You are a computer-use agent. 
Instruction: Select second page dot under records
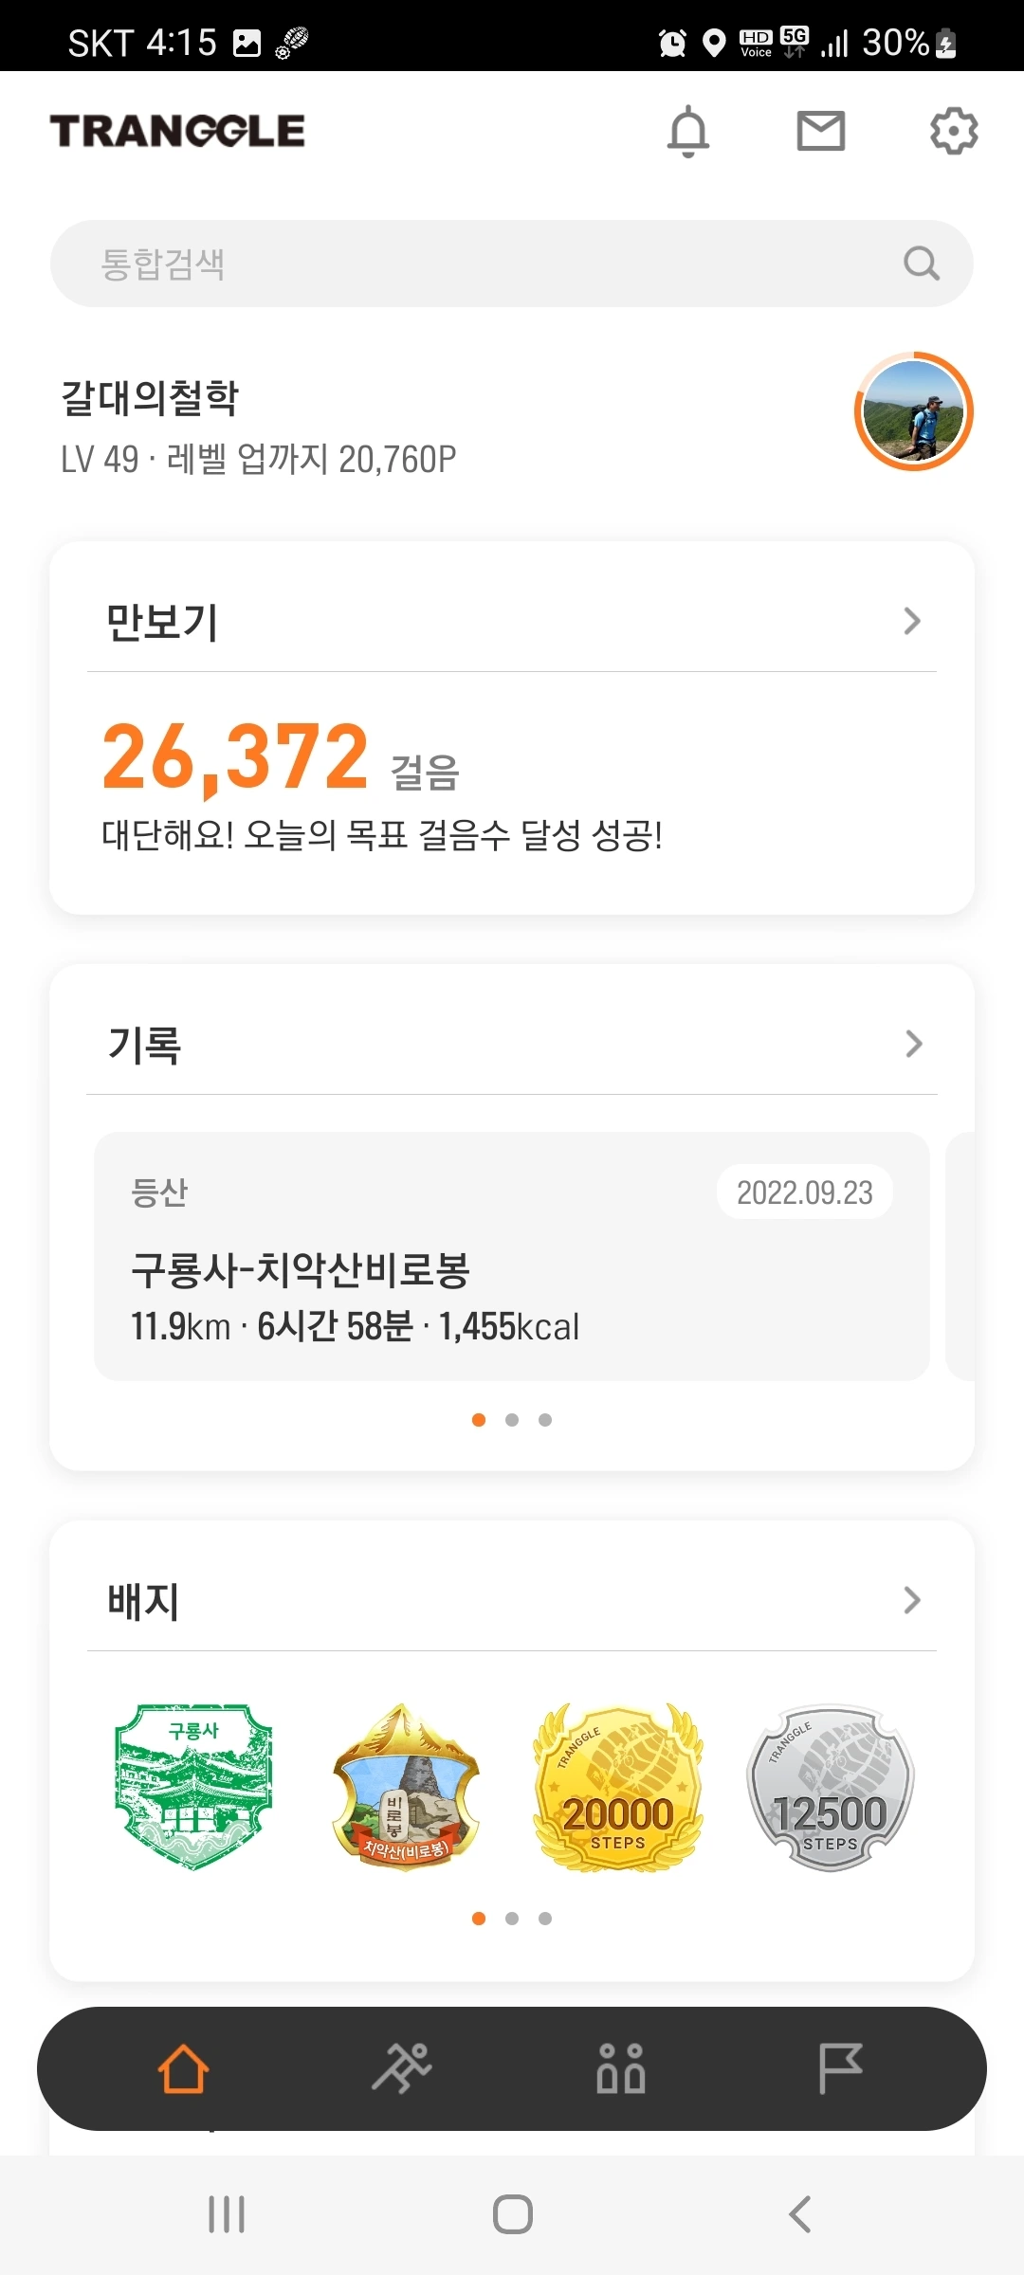click(512, 1420)
